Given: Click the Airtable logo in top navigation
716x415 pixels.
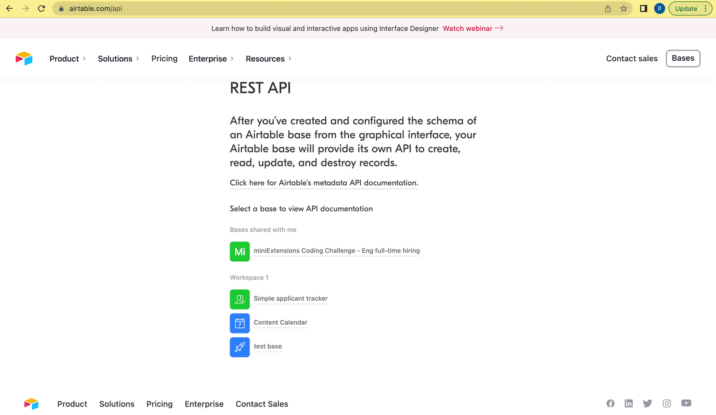Looking at the screenshot, I should click(x=24, y=59).
